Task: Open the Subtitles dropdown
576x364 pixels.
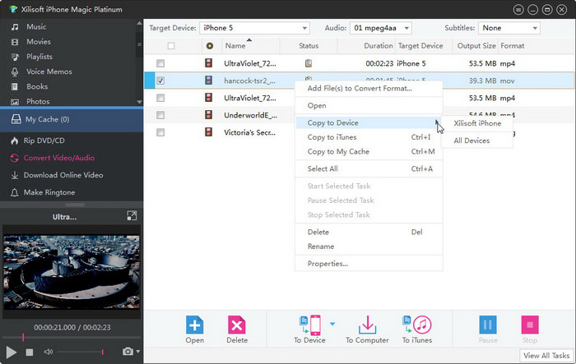Action: [510, 28]
